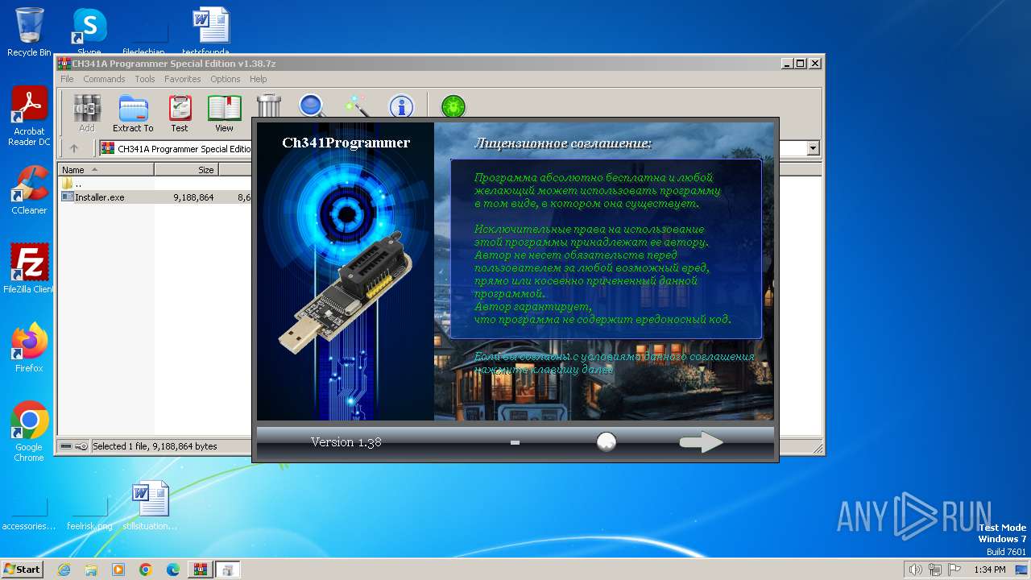Viewport: 1031px width, 580px height.
Task: Click the taskbar clock 1:34 PM
Action: pos(989,570)
